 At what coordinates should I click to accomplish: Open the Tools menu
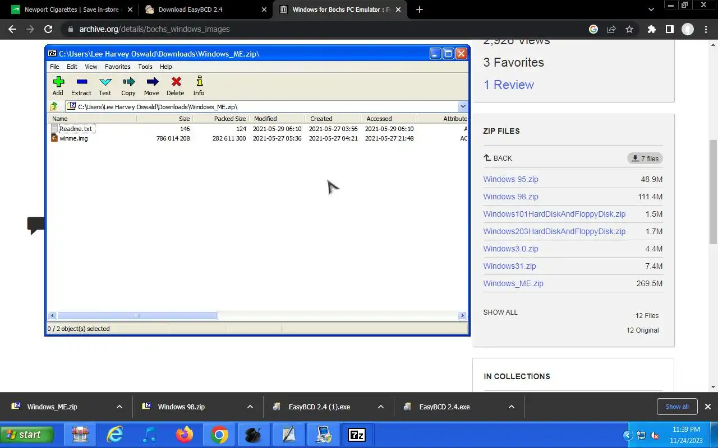tap(145, 67)
